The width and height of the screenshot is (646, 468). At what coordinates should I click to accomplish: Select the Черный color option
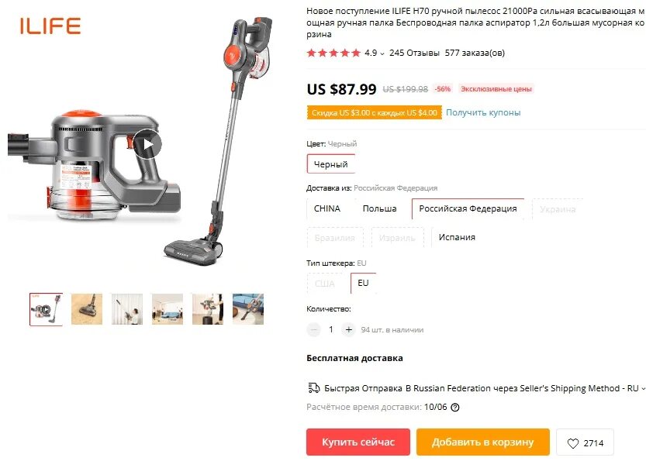coord(331,164)
